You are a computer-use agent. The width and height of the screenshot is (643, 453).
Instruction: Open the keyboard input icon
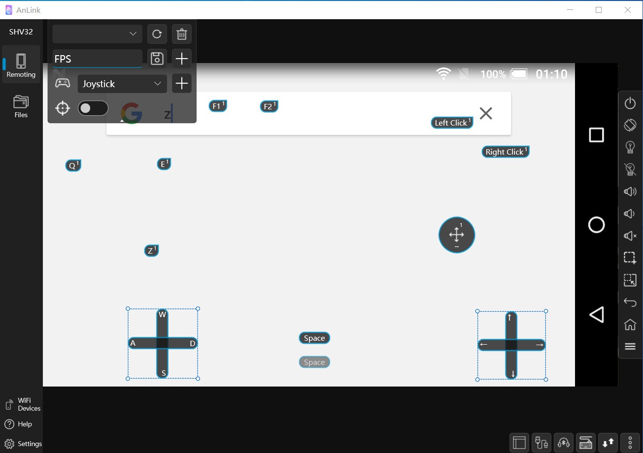pos(586,443)
